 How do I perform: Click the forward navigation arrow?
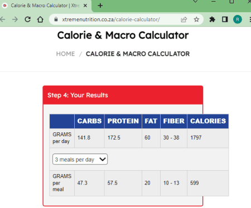tap(15, 19)
